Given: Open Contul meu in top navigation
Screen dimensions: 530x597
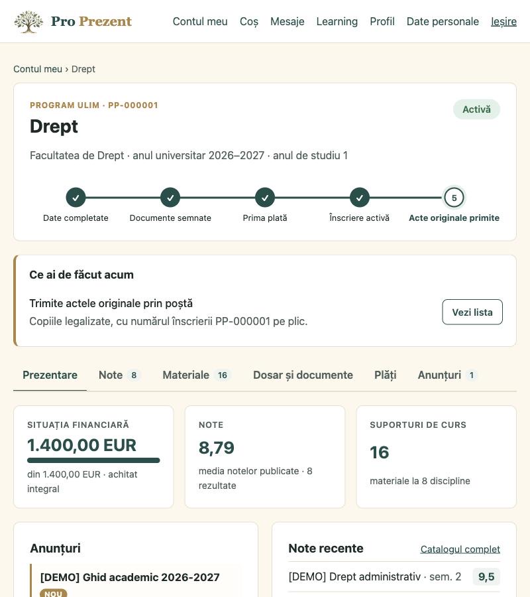Looking at the screenshot, I should (200, 21).
